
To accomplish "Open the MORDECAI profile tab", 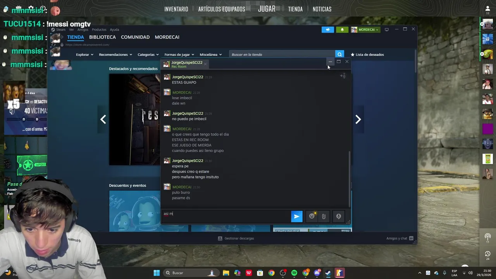I will (167, 37).
